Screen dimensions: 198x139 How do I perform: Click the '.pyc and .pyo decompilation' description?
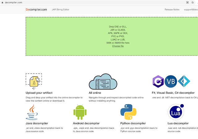pos(139,130)
